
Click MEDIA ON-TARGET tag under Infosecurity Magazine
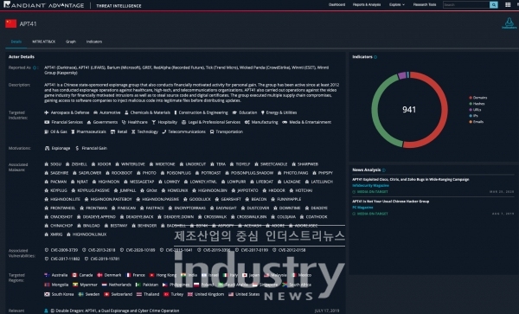click(x=370, y=192)
